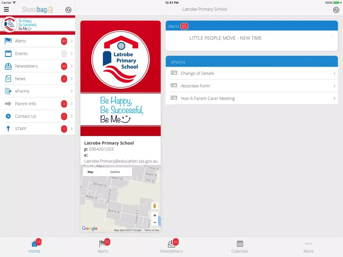Click the Change of Details text

197,73
